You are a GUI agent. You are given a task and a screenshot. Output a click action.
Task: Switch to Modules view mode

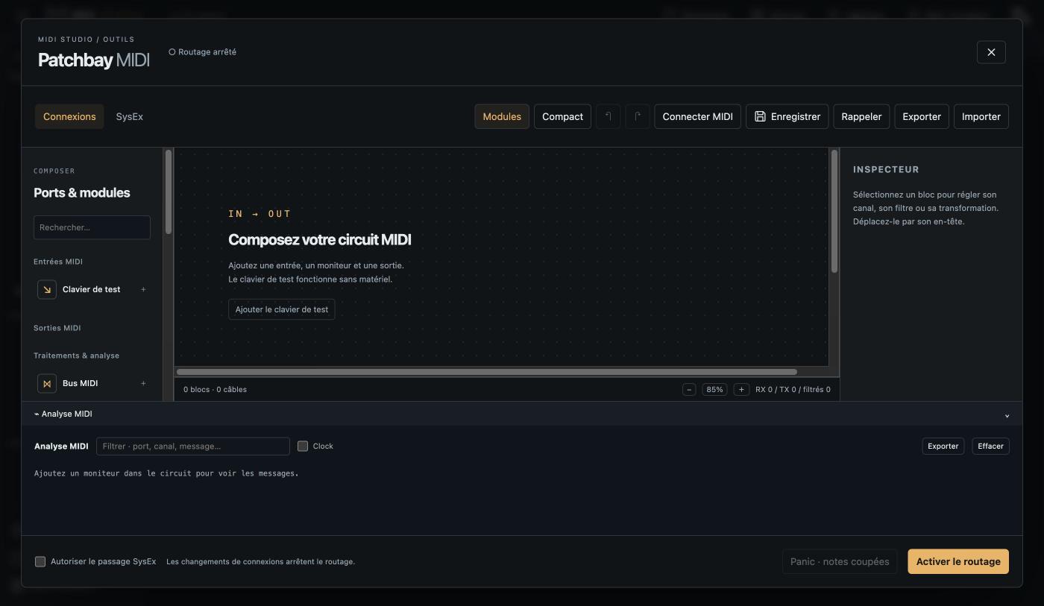coord(502,116)
